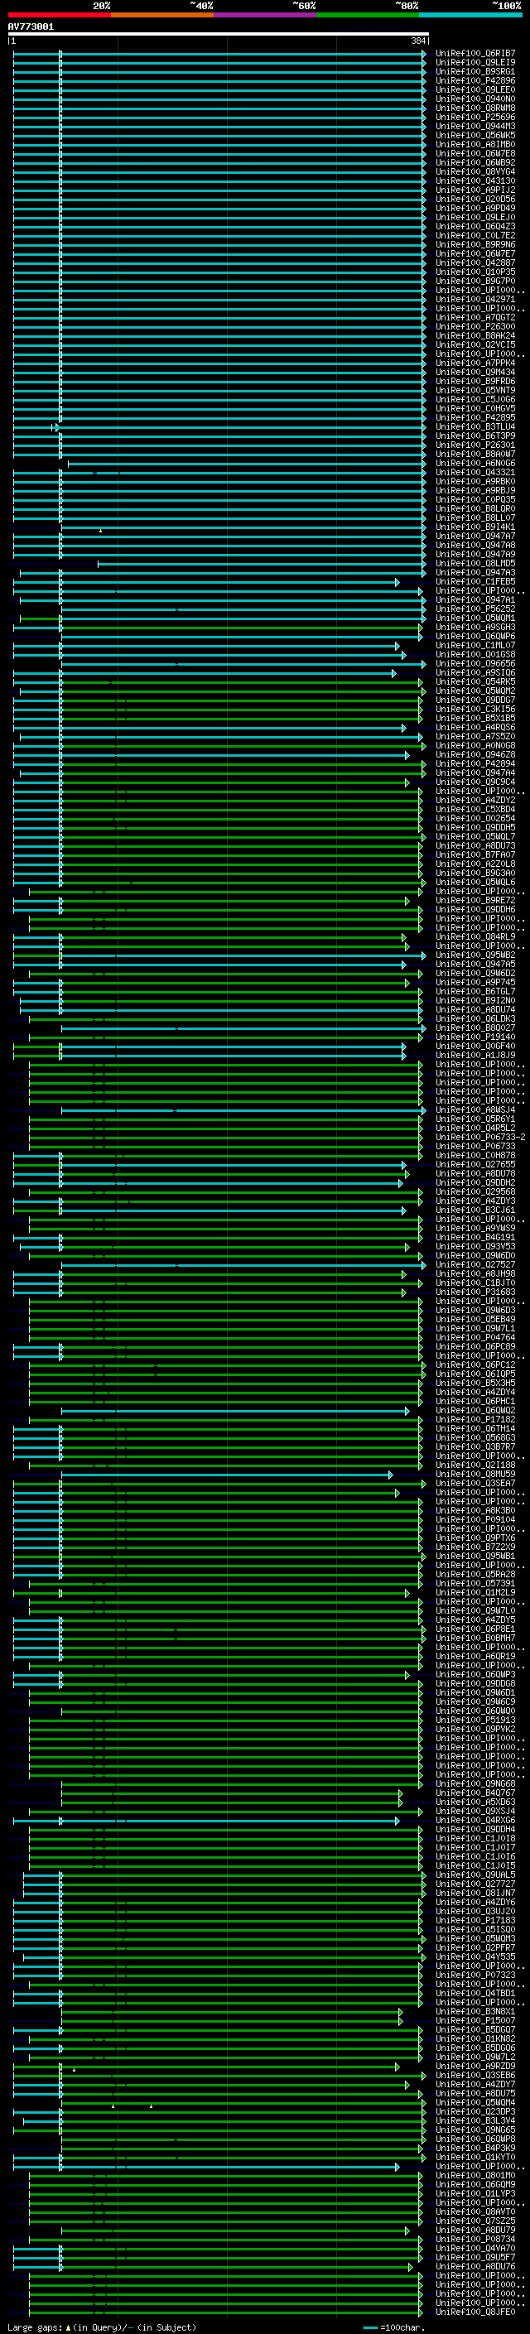This screenshot has width=530, height=2334.
Task: Select the UniRef100_Q43130 label
Action: [x=475, y=181]
